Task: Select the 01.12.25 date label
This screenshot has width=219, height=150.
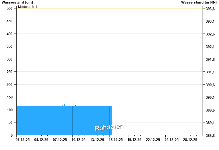Action: point(23,140)
